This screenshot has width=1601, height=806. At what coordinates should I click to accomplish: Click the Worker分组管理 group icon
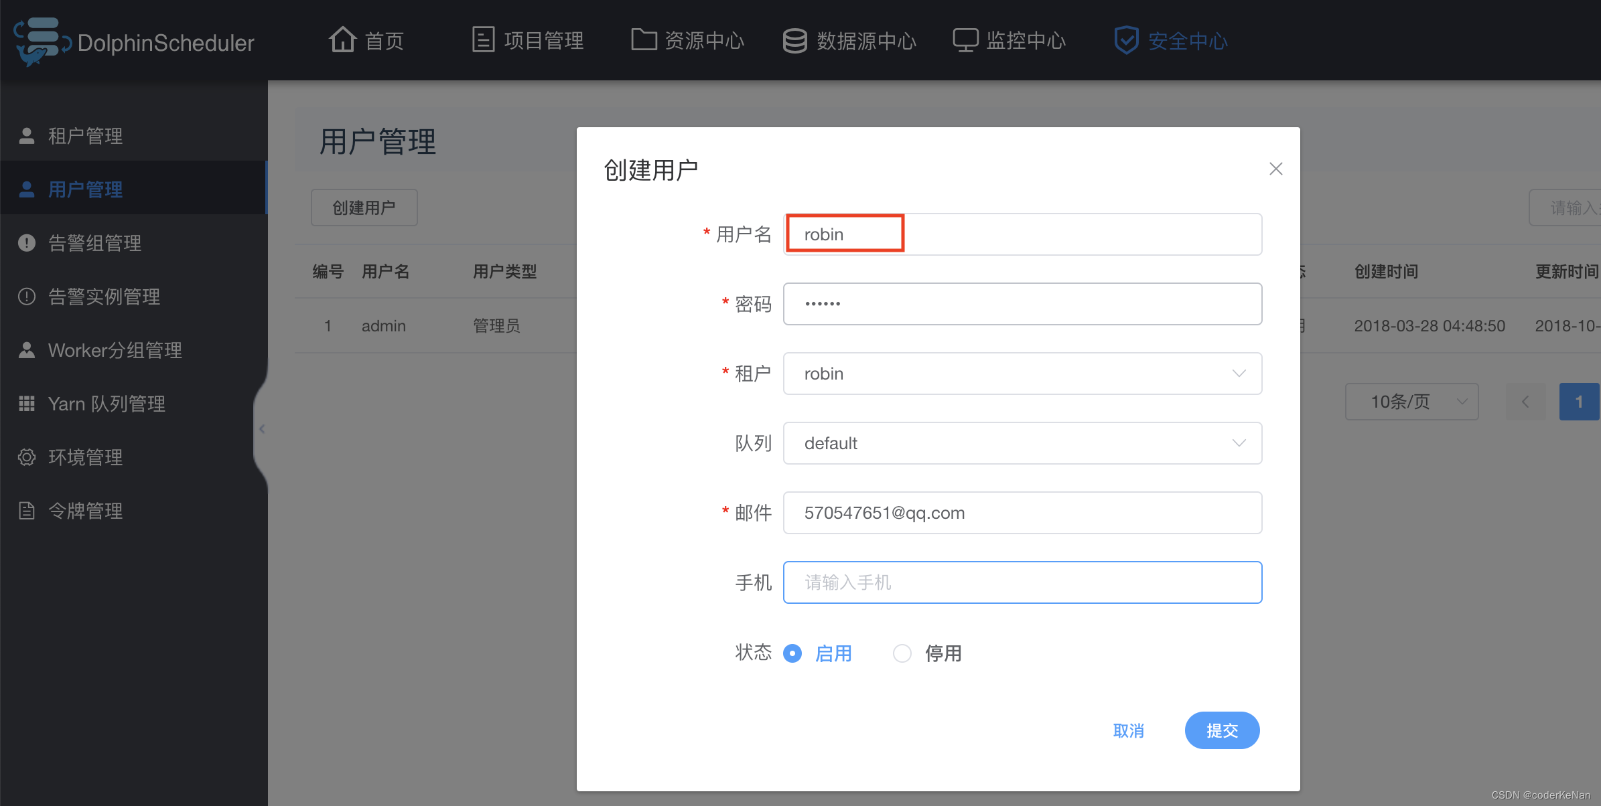(27, 350)
